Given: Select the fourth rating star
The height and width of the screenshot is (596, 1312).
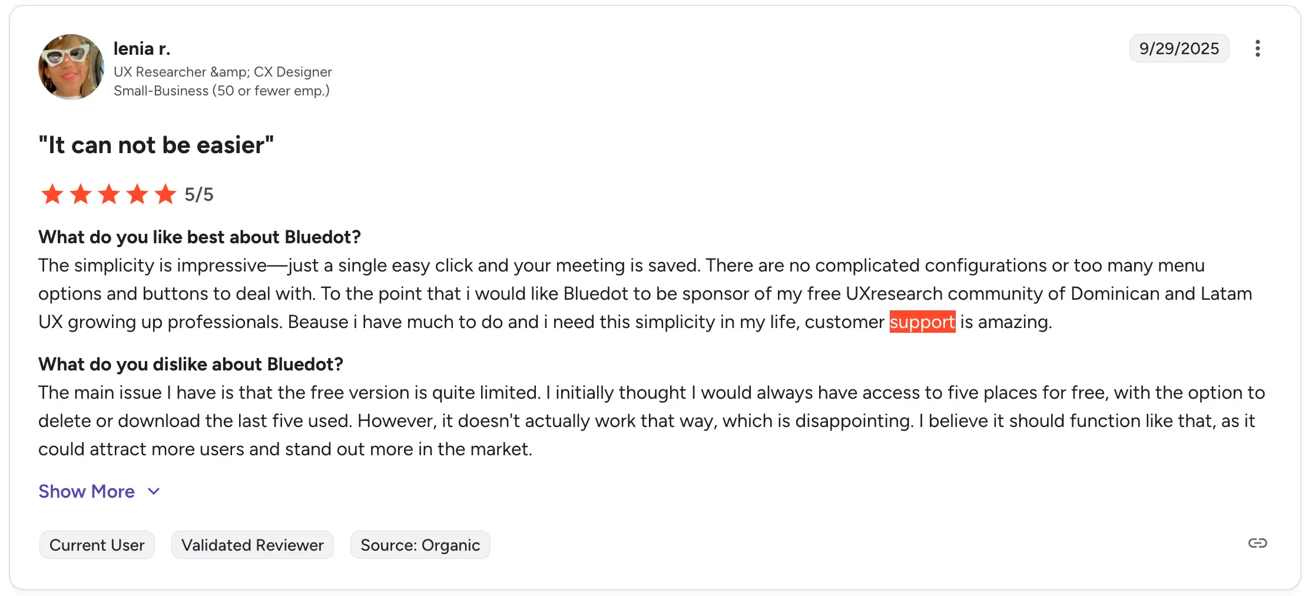Looking at the screenshot, I should [x=137, y=194].
